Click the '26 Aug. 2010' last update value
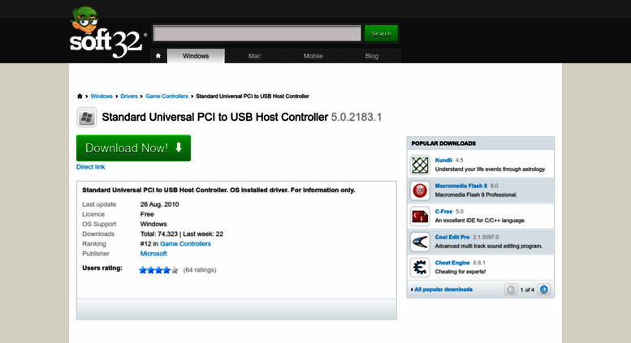Viewport: 631px width, 343px height. click(x=159, y=204)
